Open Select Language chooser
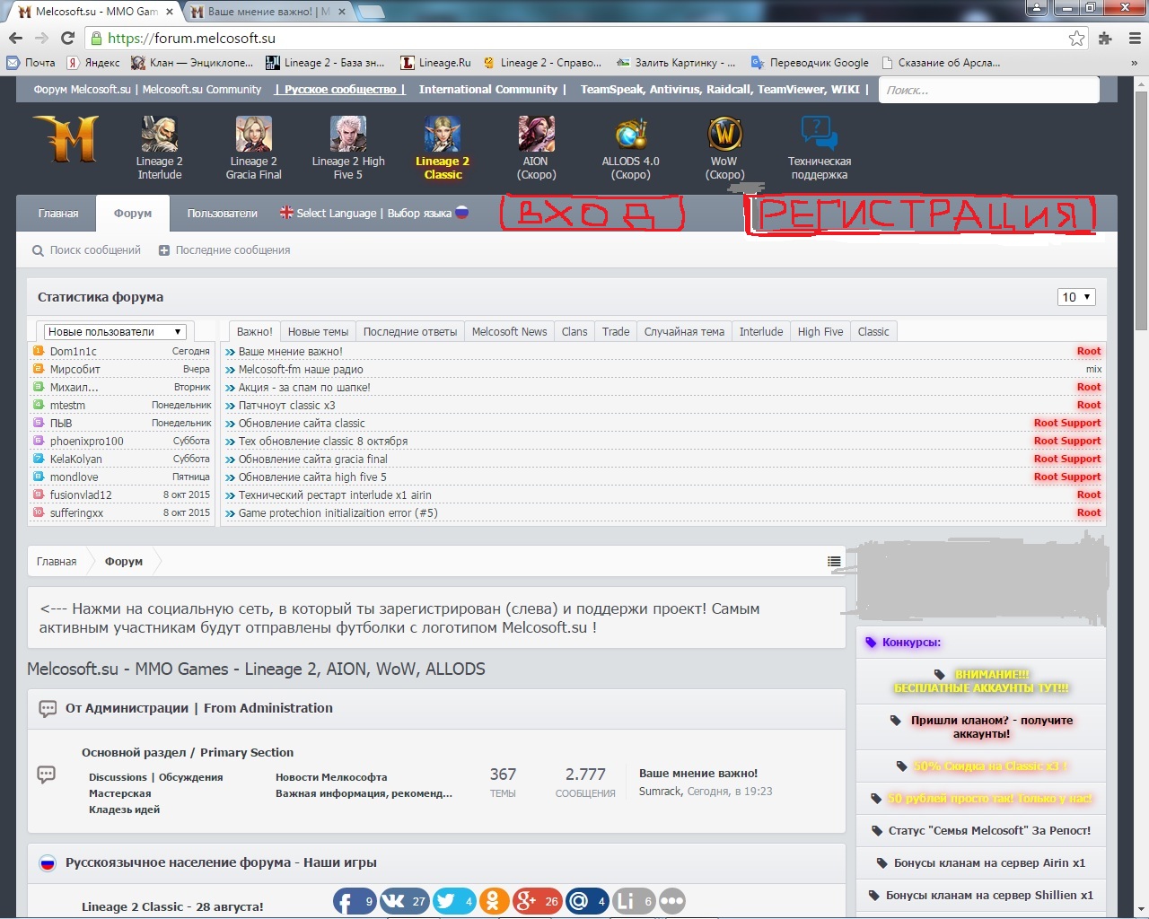Screen dimensions: 1149x919 (374, 213)
